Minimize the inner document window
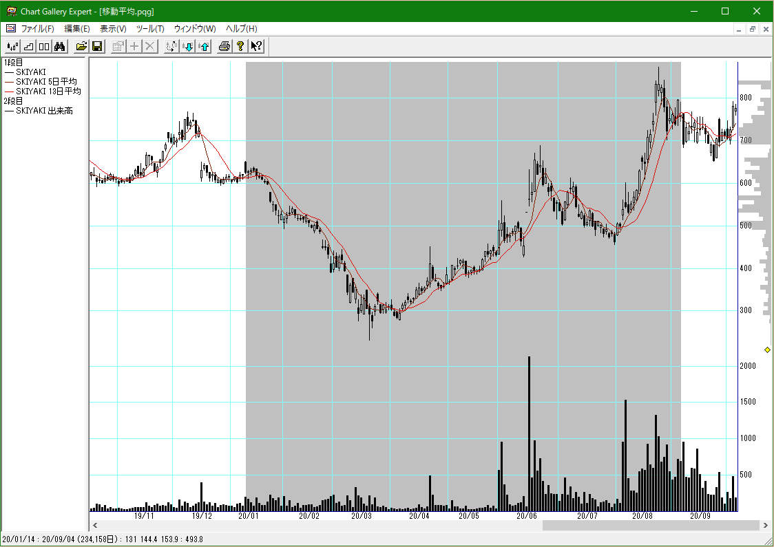 [739, 29]
